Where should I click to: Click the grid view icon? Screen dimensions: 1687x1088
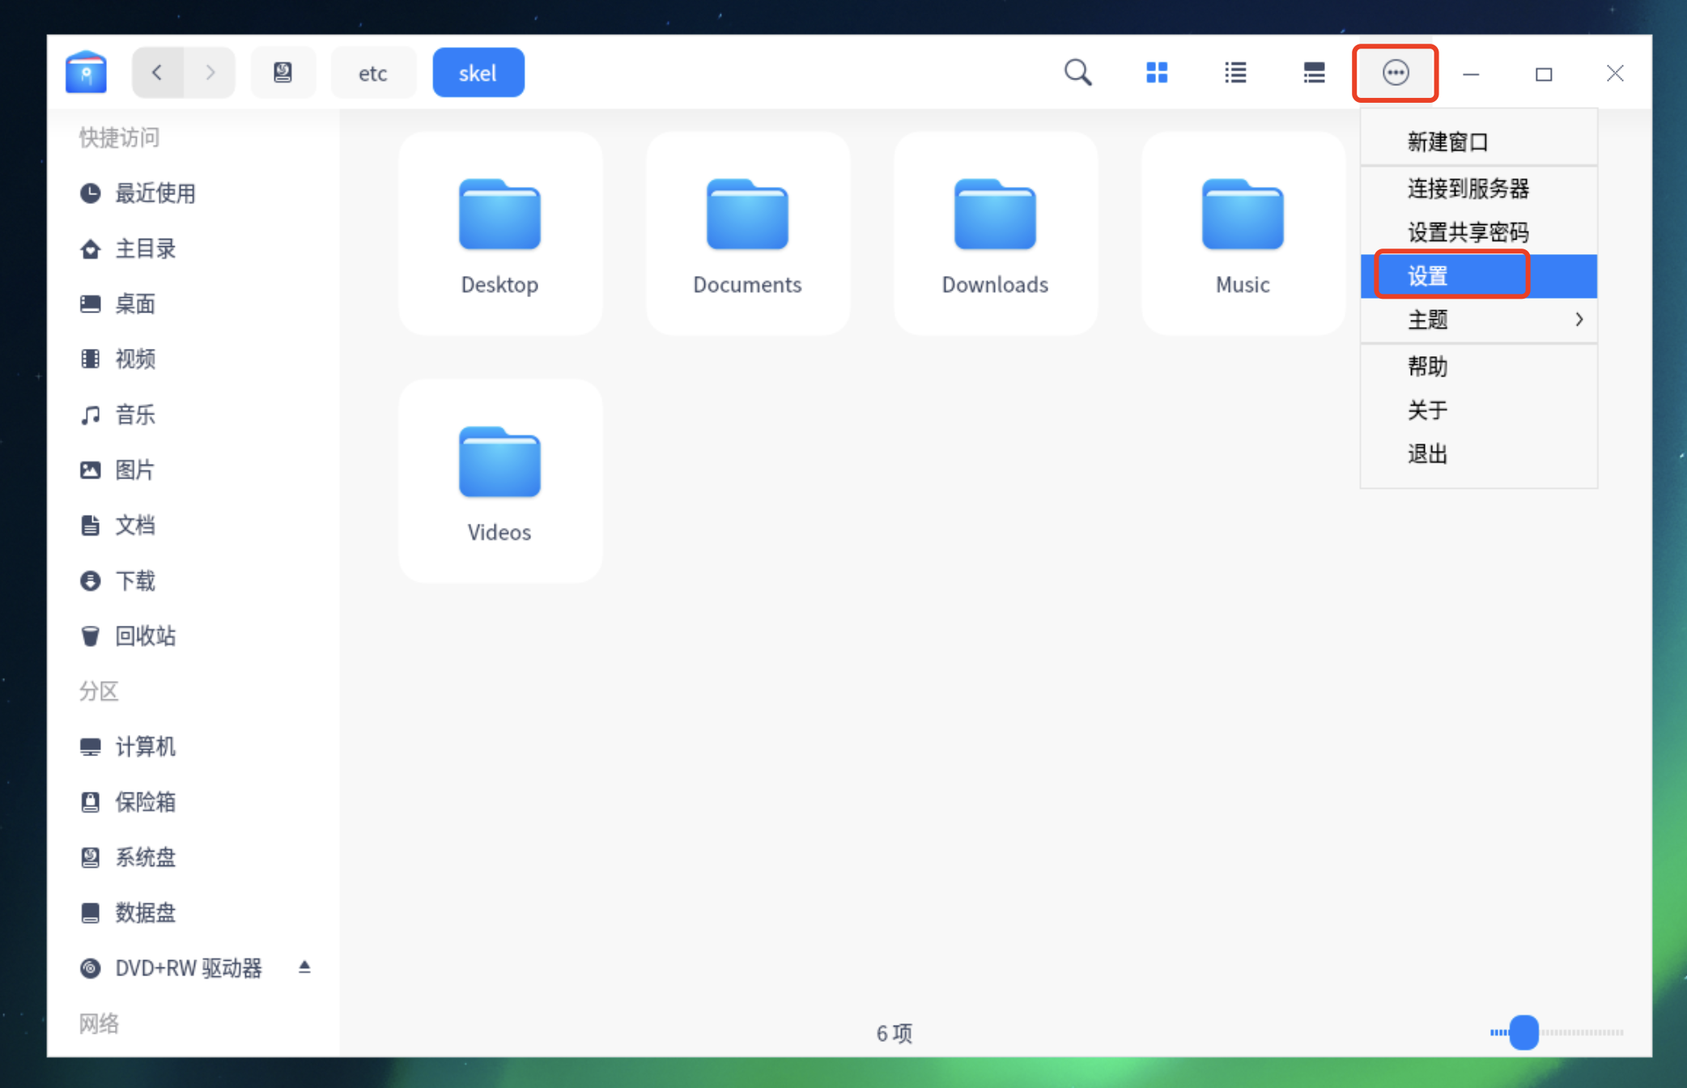(1157, 73)
